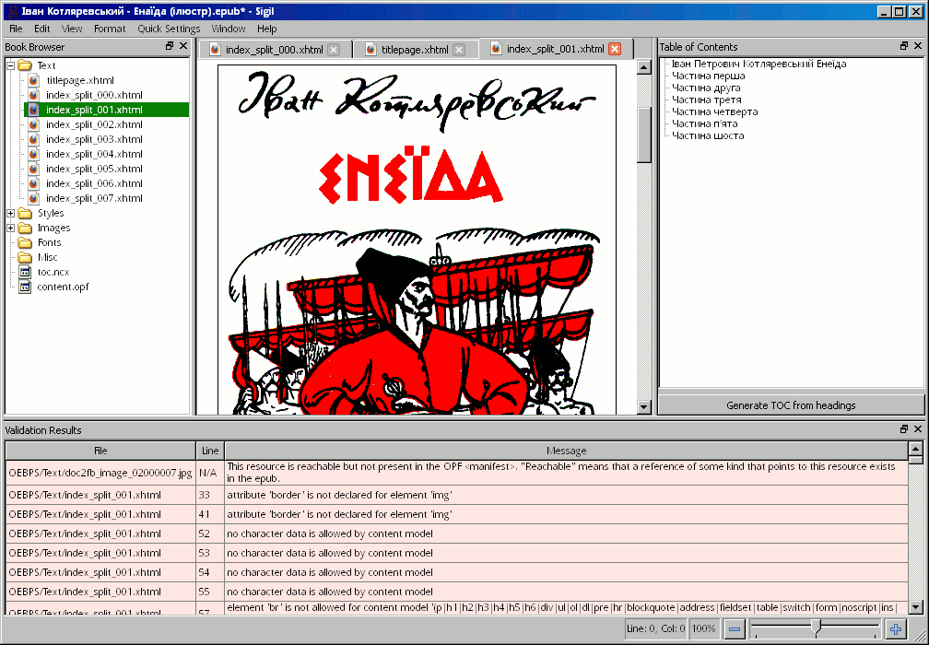The width and height of the screenshot is (929, 645).
Task: Select index_split_007.xhtml file
Action: 94,198
